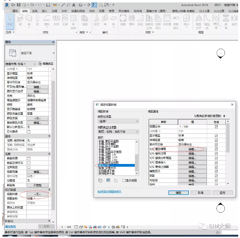This screenshot has height=238, width=240.
Task: Enable the 裁剪视图 checkbox in Properties
Action: click(x=29, y=158)
